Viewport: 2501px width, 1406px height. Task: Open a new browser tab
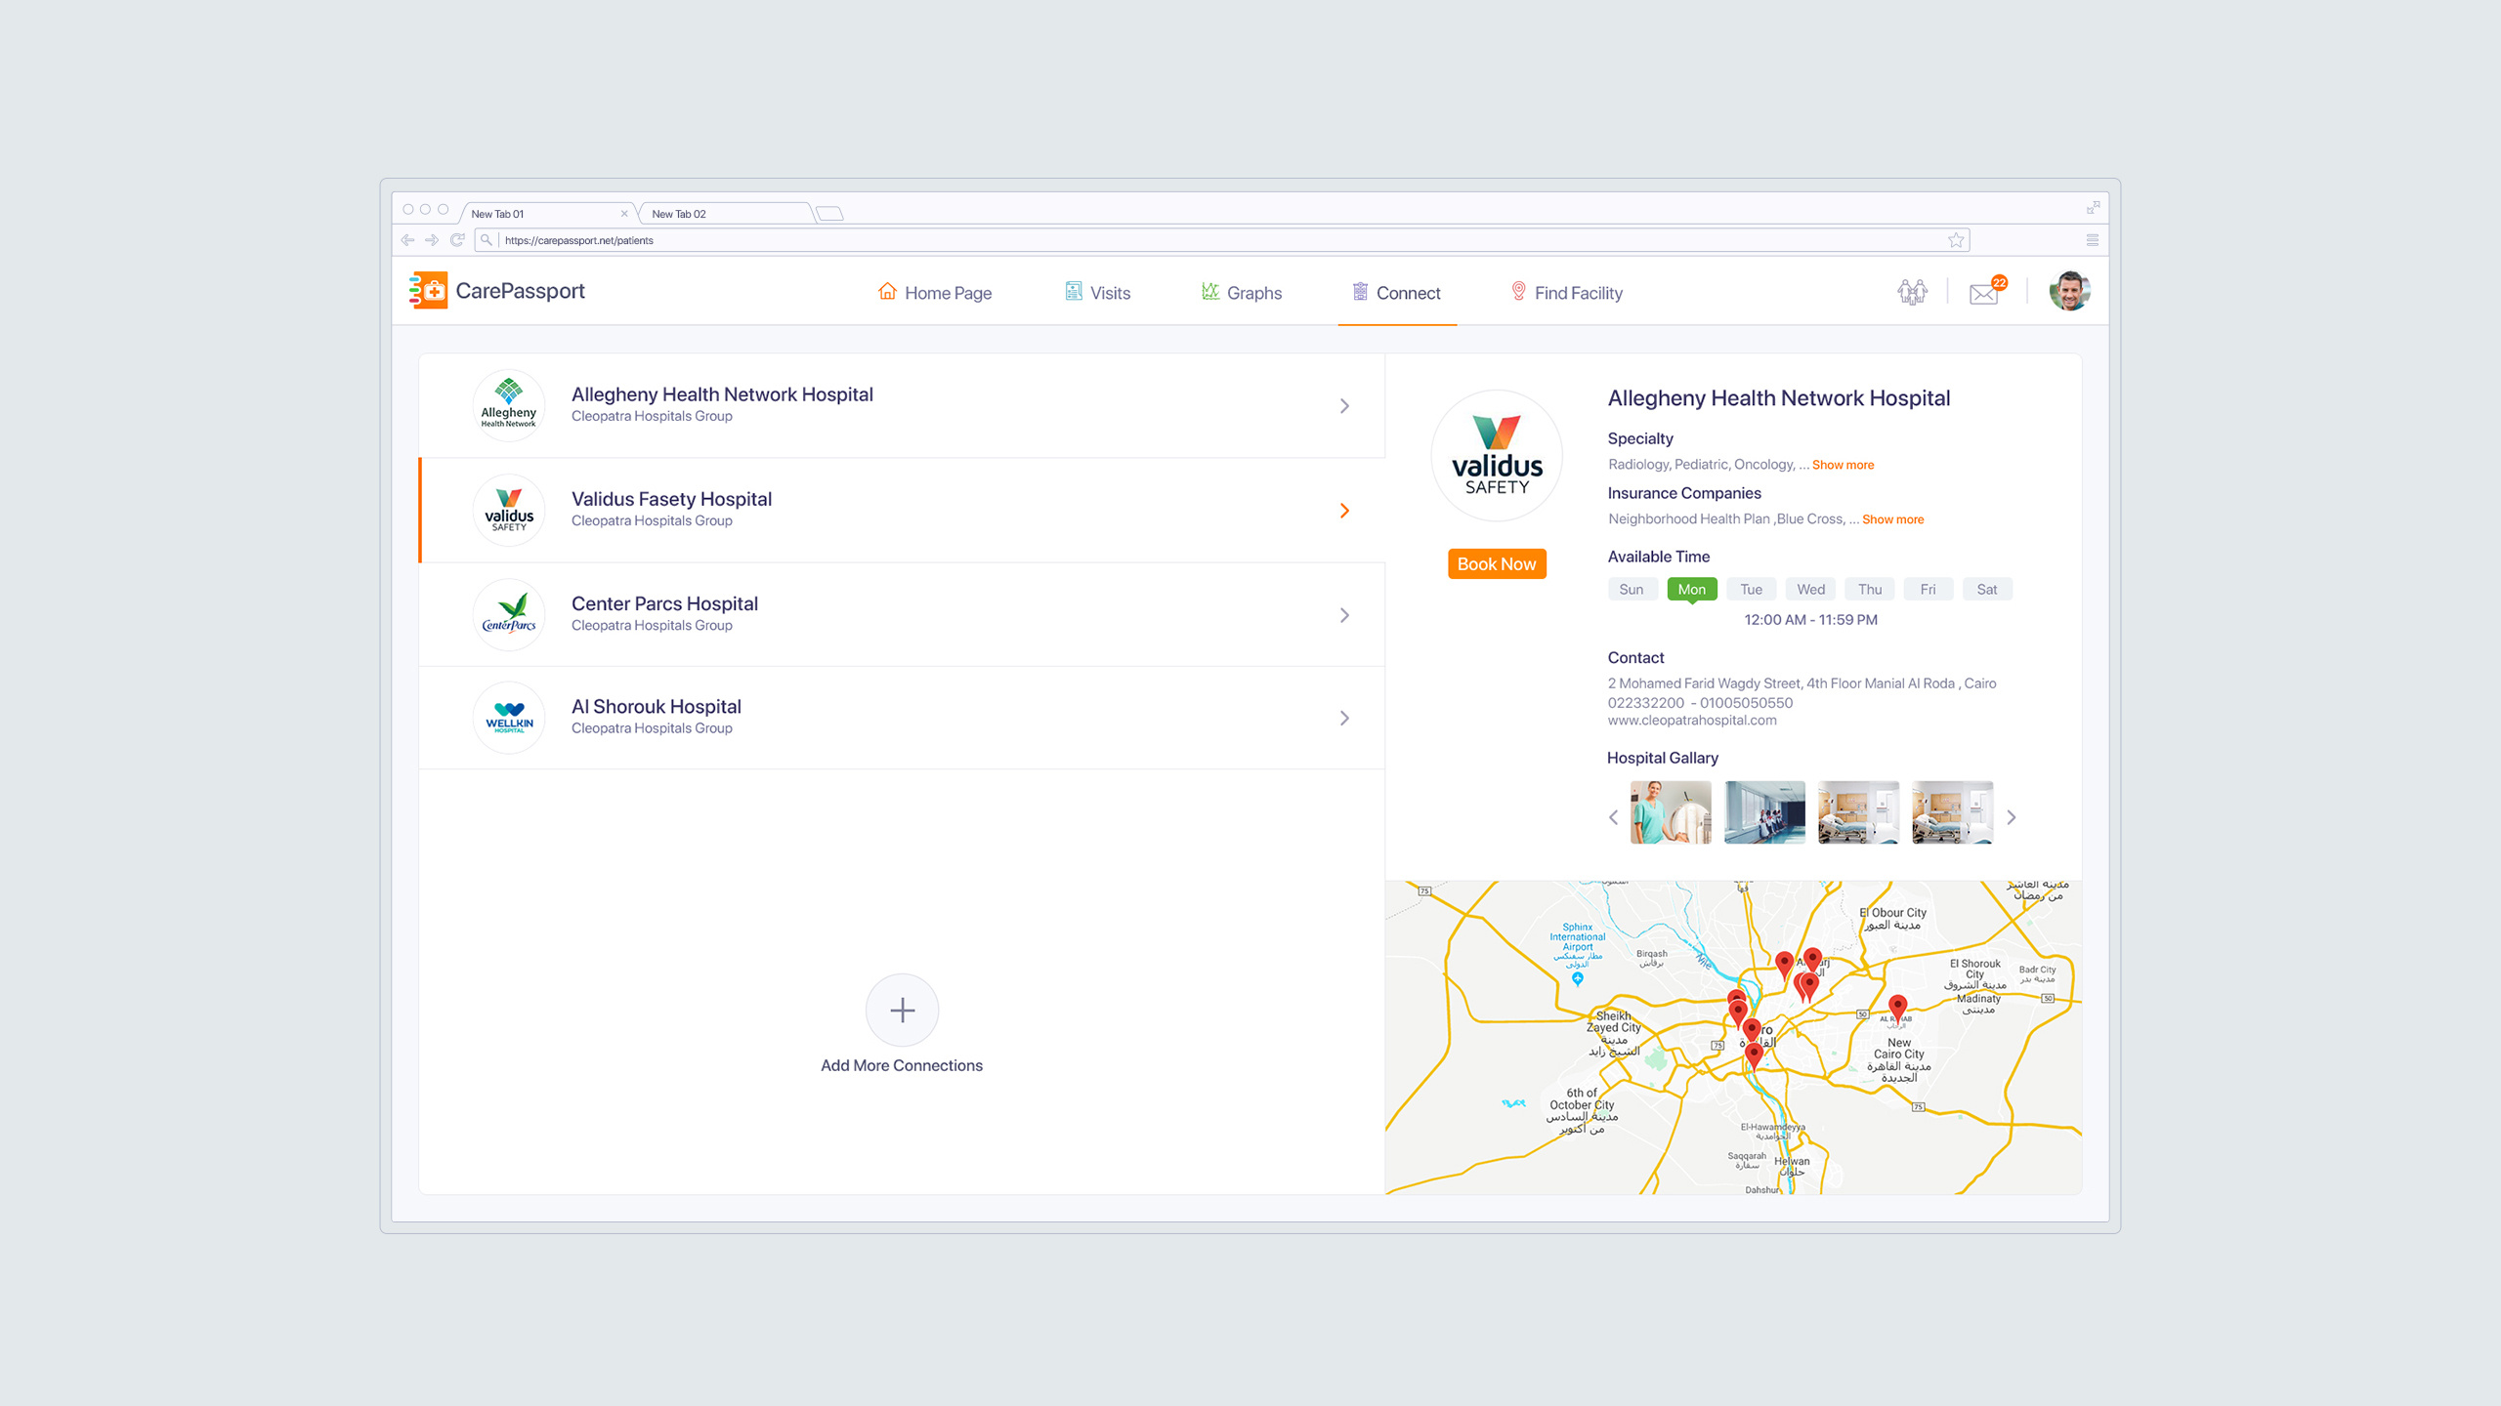[829, 214]
